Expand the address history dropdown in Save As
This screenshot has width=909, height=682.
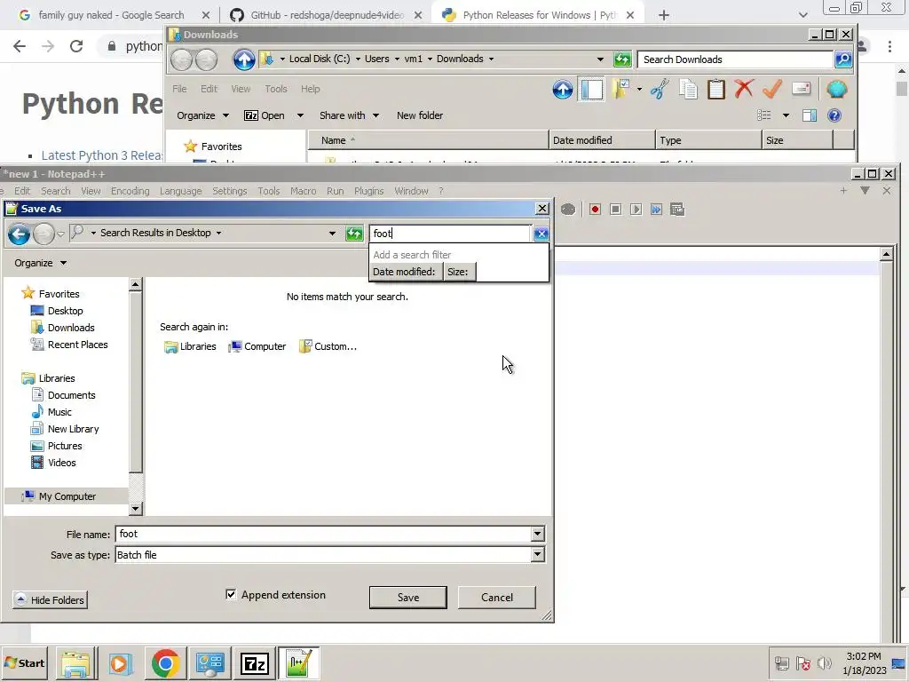pos(332,234)
